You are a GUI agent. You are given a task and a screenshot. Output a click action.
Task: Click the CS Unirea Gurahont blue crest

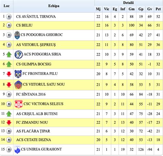17,149
